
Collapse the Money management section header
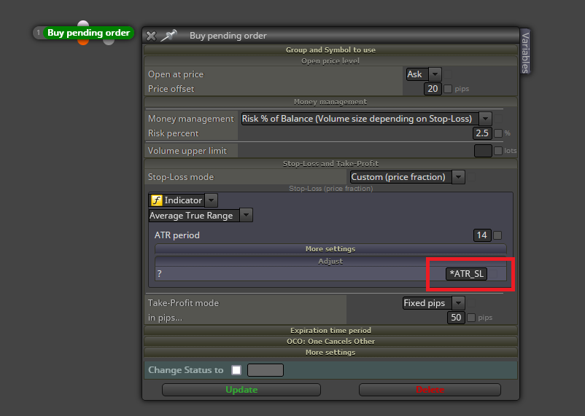pos(330,102)
